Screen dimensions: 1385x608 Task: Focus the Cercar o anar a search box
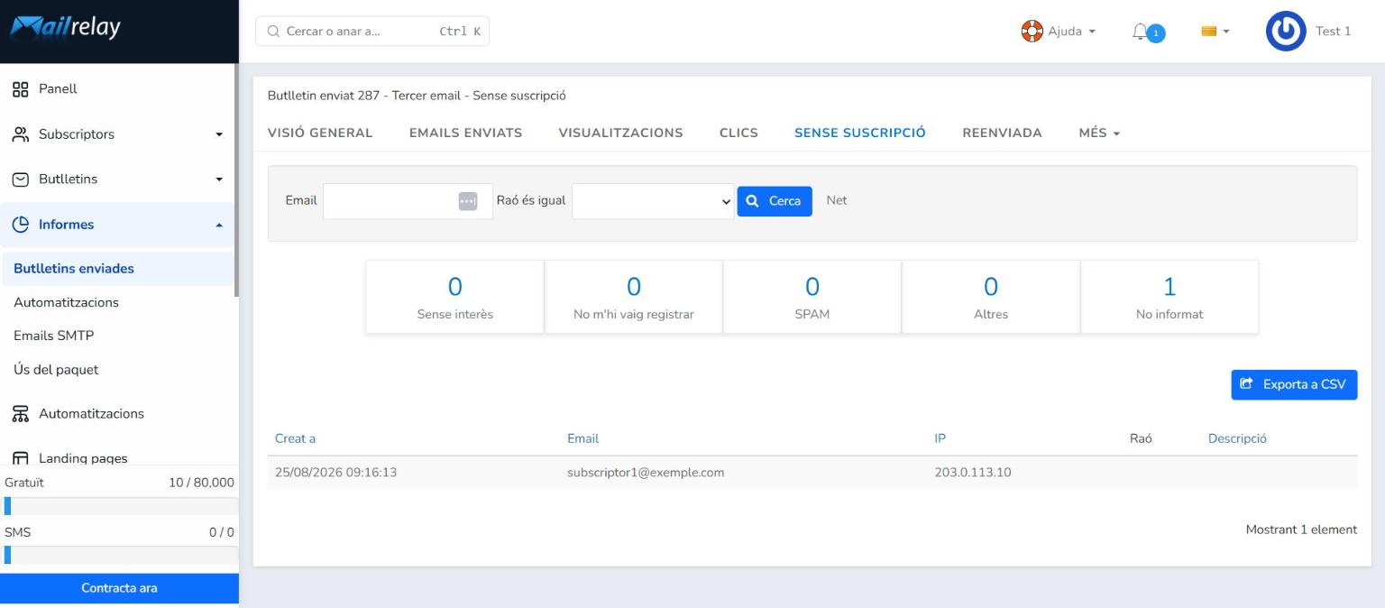[372, 32]
